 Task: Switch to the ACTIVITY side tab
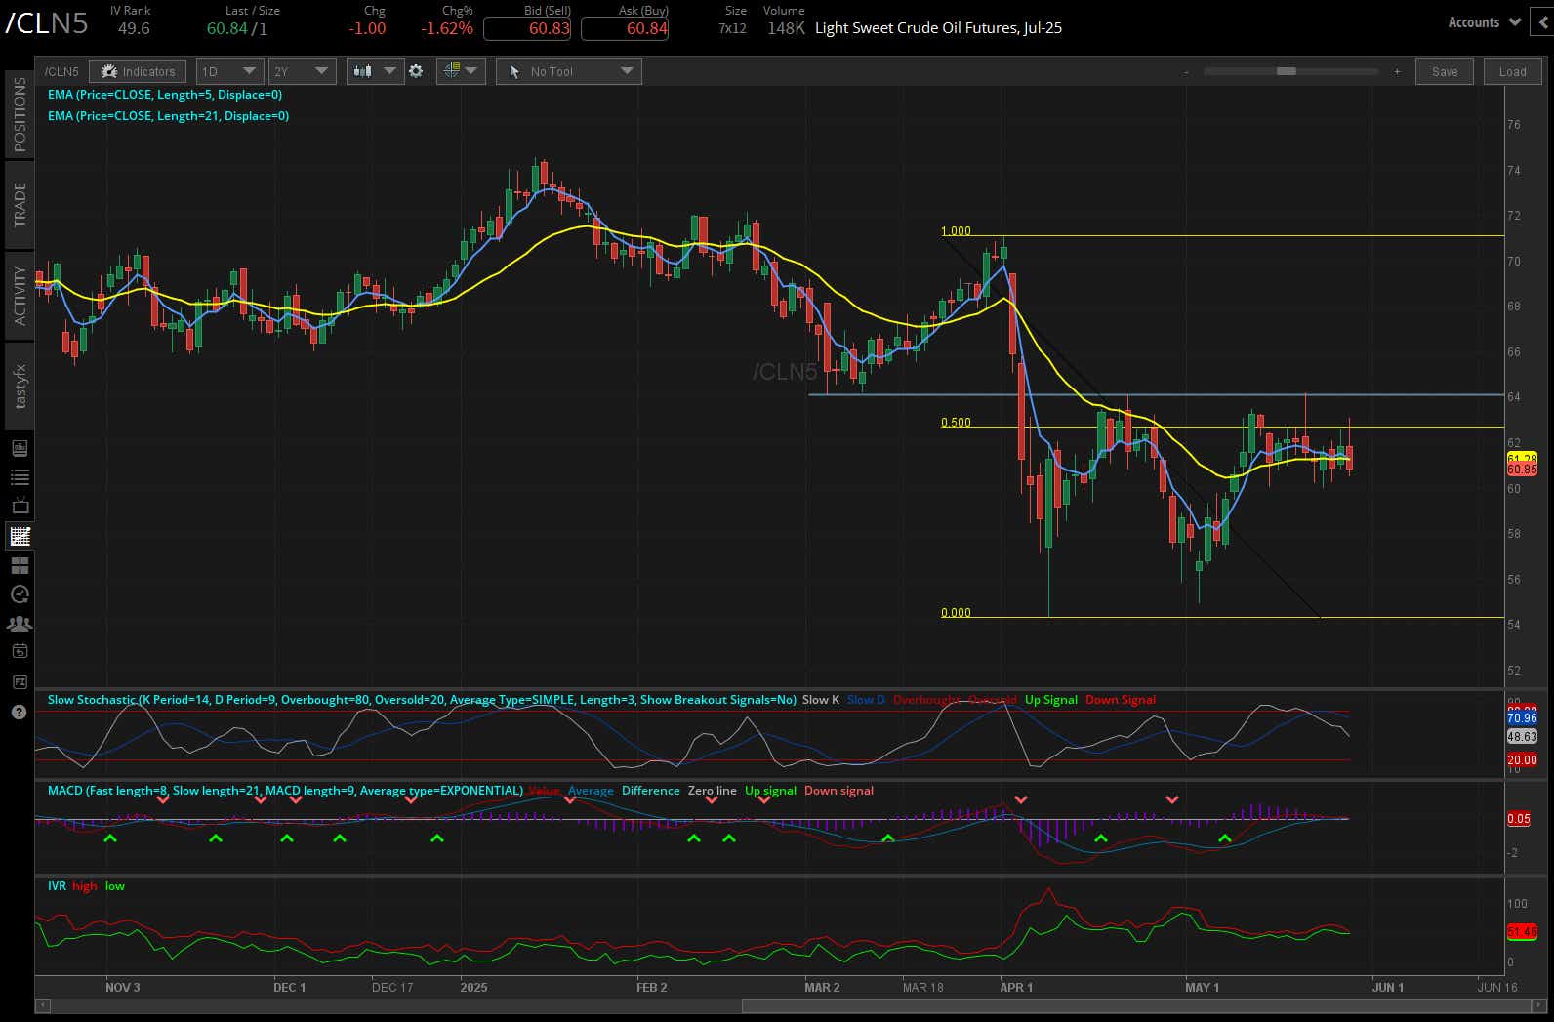click(20, 296)
